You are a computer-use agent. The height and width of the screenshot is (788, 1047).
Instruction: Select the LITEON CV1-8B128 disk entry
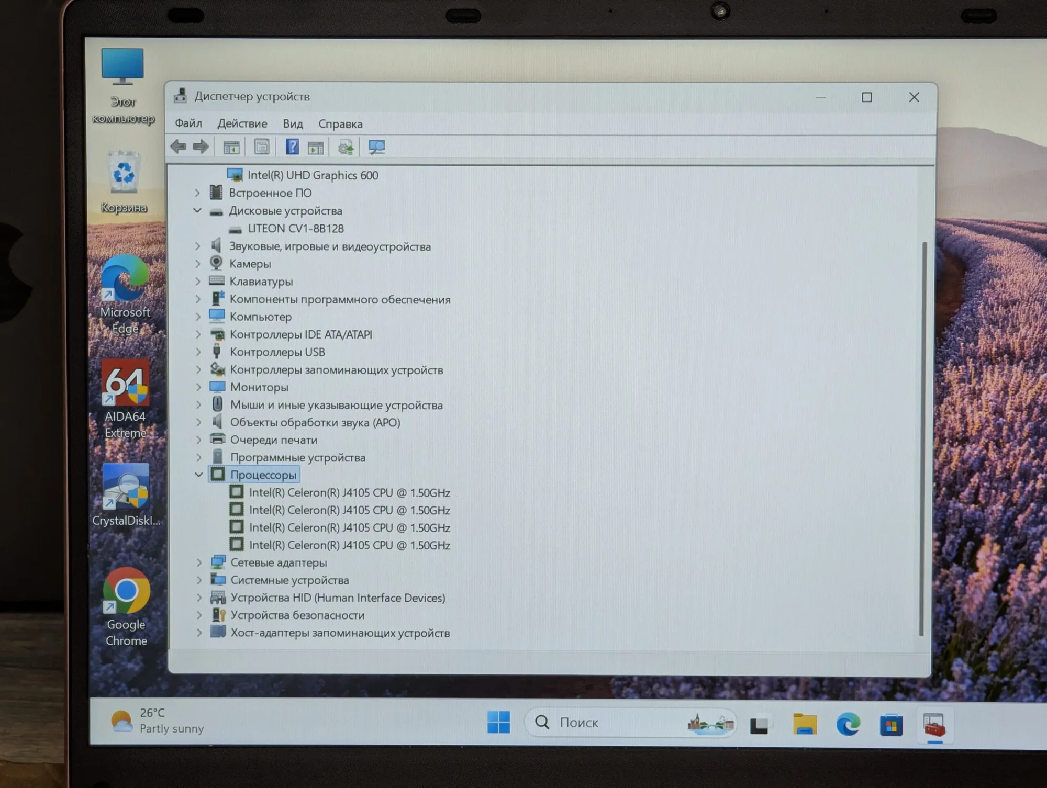point(286,229)
